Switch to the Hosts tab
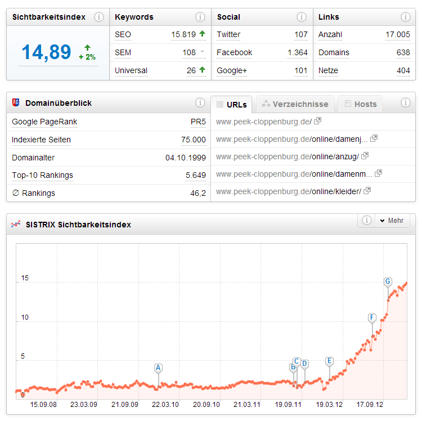 point(361,104)
